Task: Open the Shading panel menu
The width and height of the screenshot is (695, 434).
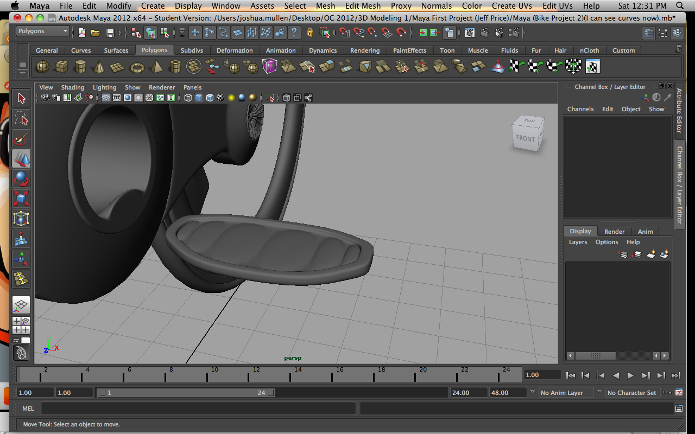Action: tap(73, 87)
